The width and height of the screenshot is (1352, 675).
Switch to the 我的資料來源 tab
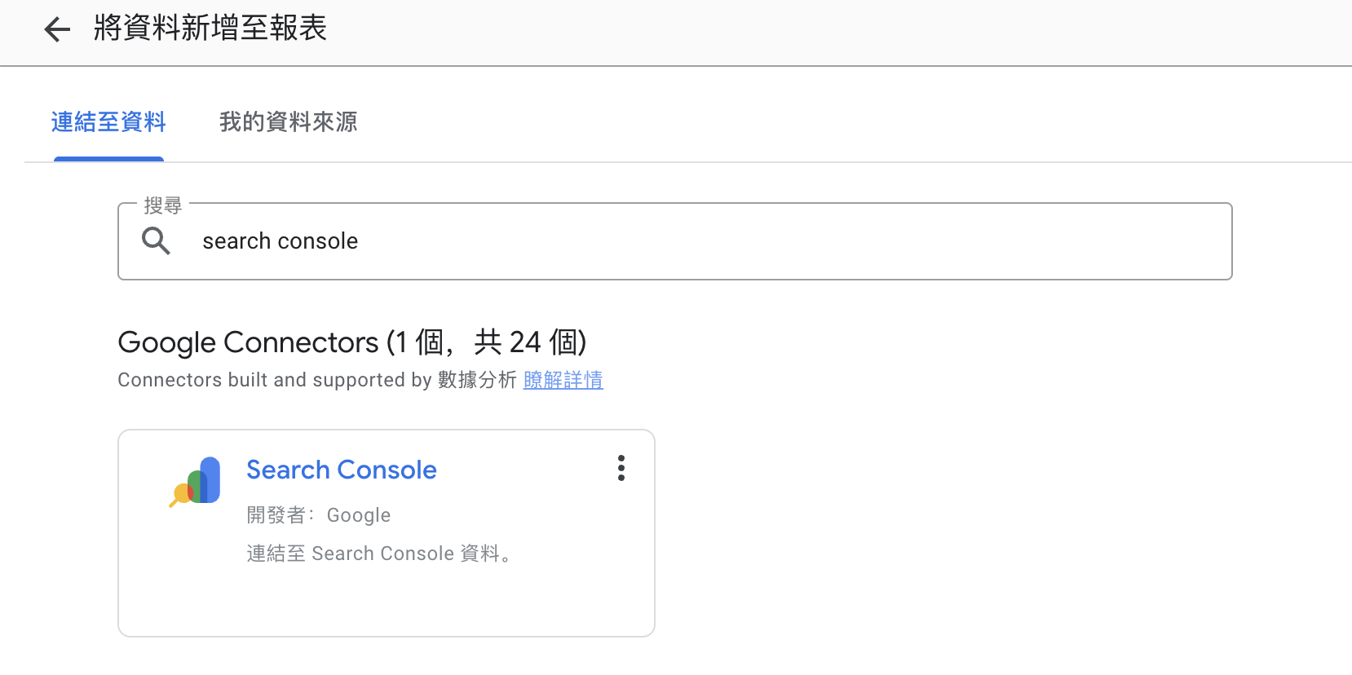pos(289,122)
